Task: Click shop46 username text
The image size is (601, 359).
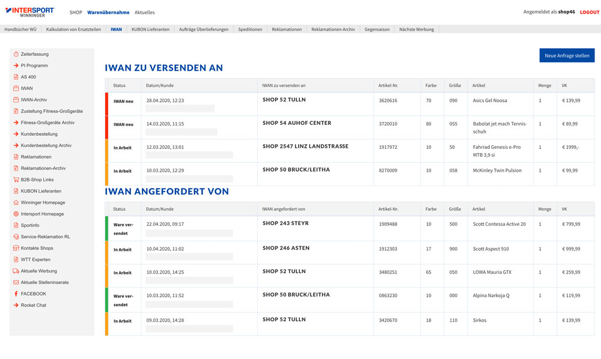Action: pyautogui.click(x=566, y=12)
